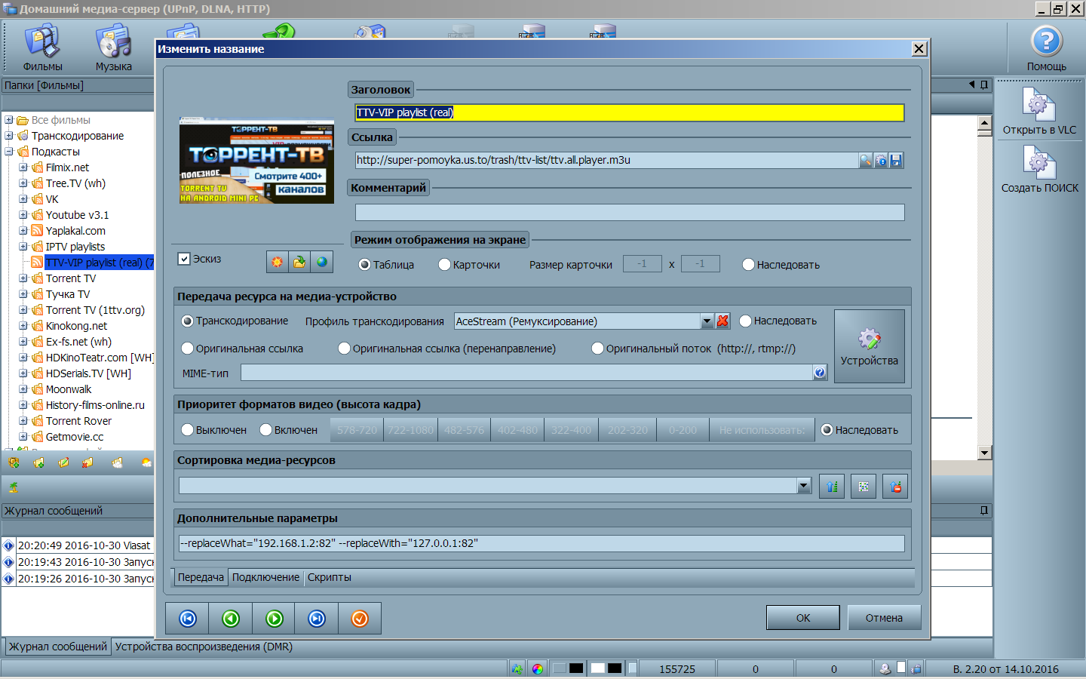Expand the Torrent TV tree node
This screenshot has height=679, width=1086.
[x=23, y=278]
